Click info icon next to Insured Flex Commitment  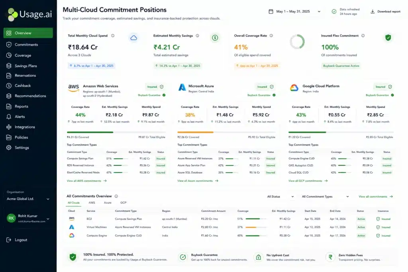pyautogui.click(x=363, y=35)
